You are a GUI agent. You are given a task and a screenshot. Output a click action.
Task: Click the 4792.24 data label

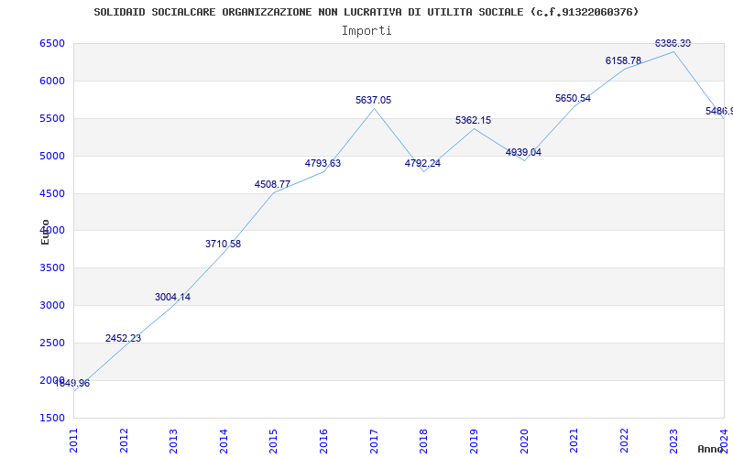pos(422,164)
